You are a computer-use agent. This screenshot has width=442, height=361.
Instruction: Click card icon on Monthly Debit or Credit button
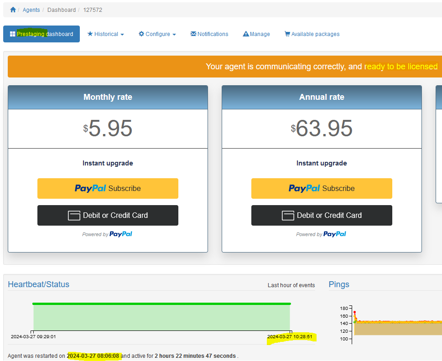(74, 216)
